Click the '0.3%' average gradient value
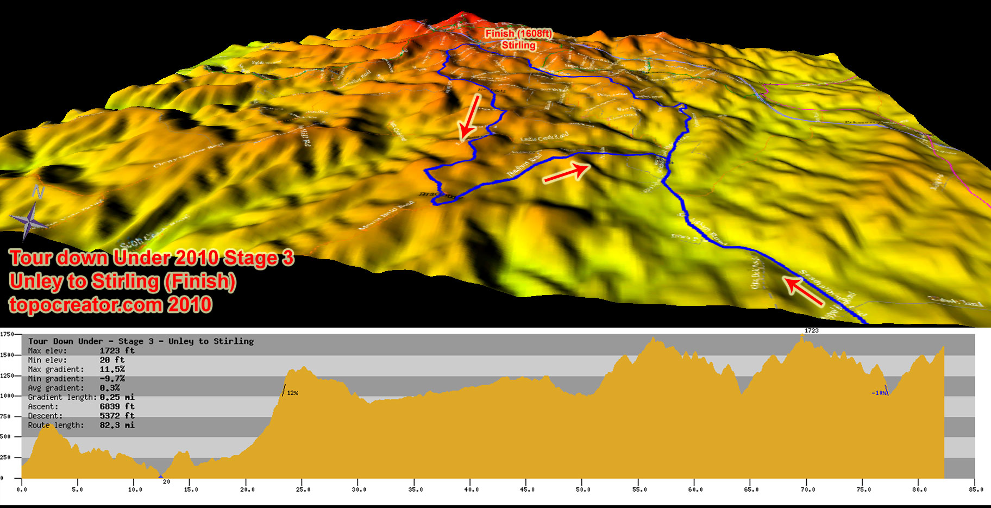 click(110, 388)
